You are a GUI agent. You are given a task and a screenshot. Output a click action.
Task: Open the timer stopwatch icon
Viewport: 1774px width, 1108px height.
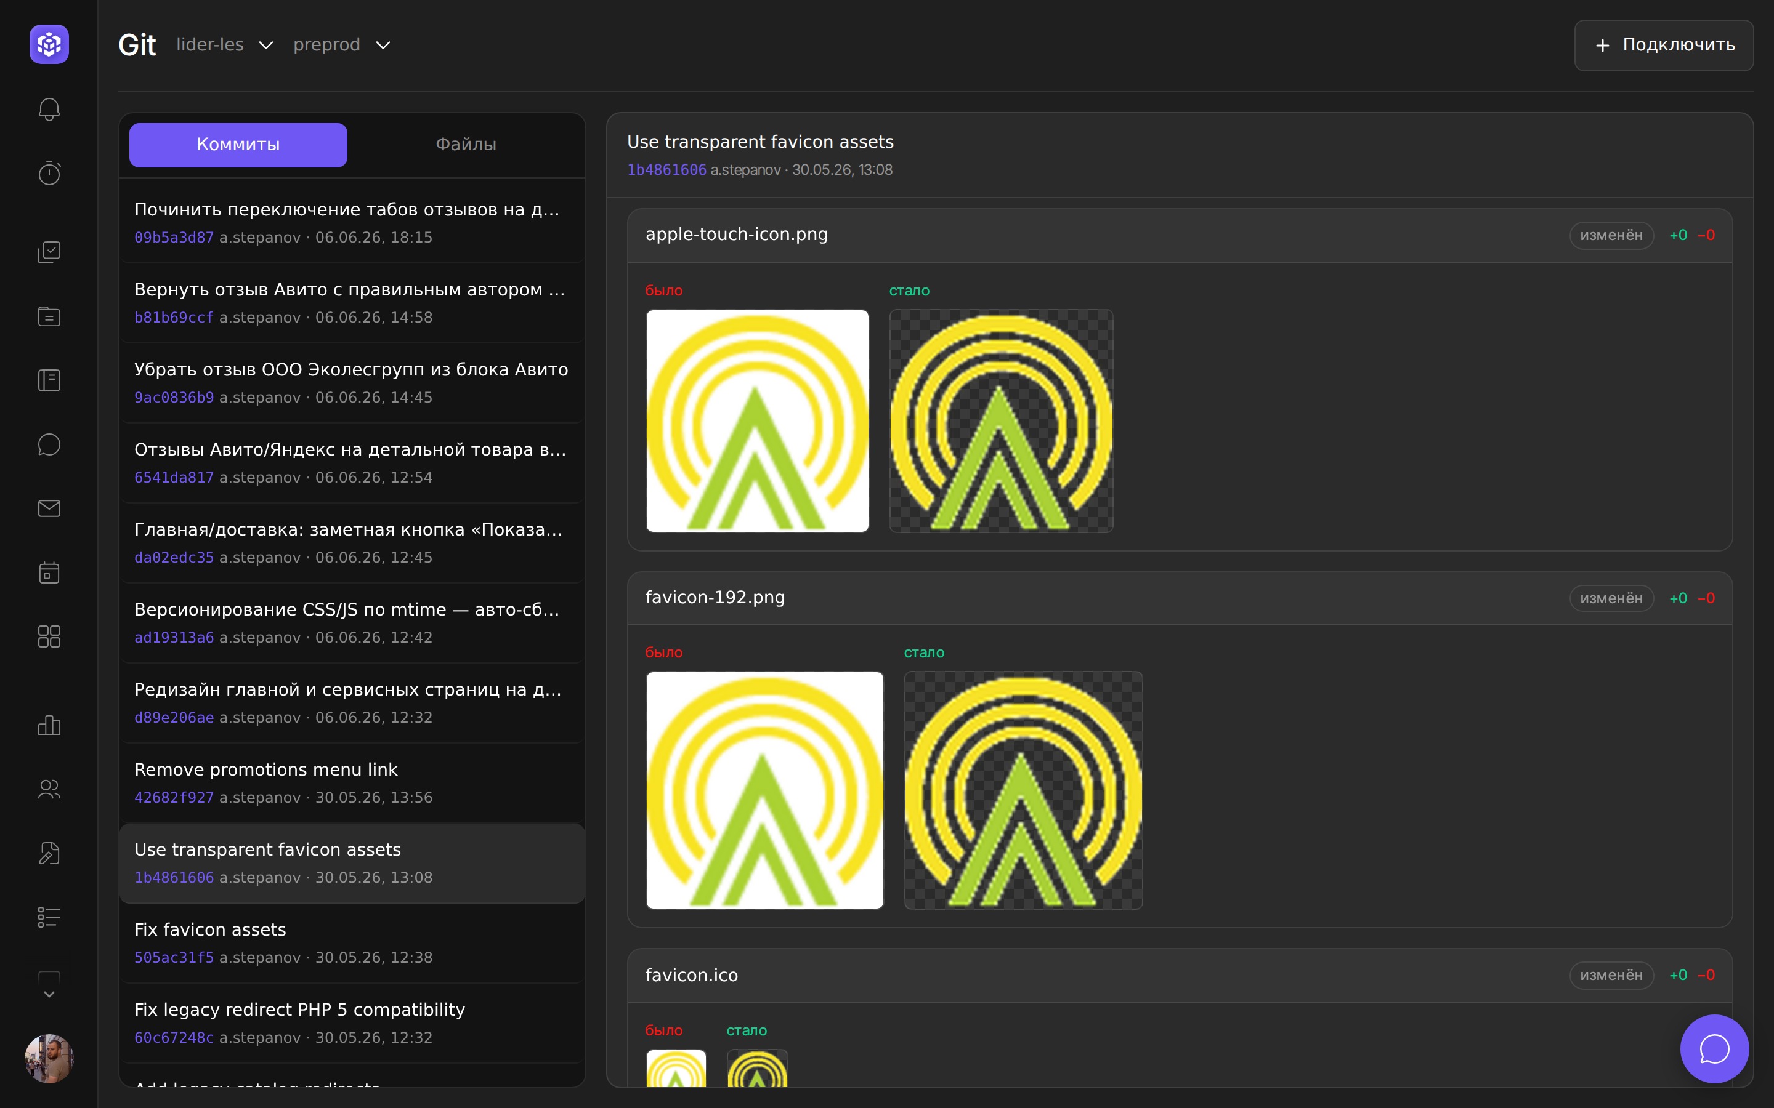point(49,173)
